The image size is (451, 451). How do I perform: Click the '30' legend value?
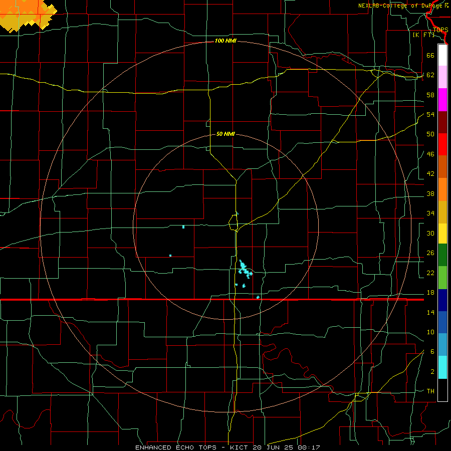coord(430,233)
